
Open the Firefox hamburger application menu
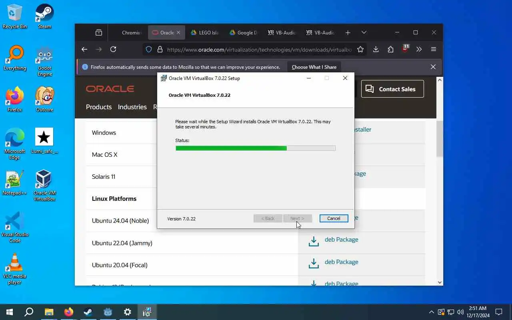point(434,49)
